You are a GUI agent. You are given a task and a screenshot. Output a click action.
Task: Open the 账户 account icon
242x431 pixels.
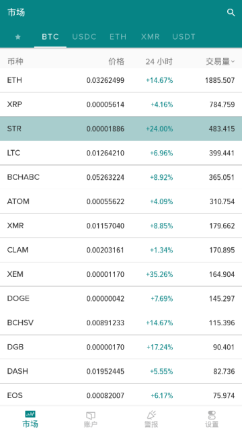point(91,415)
